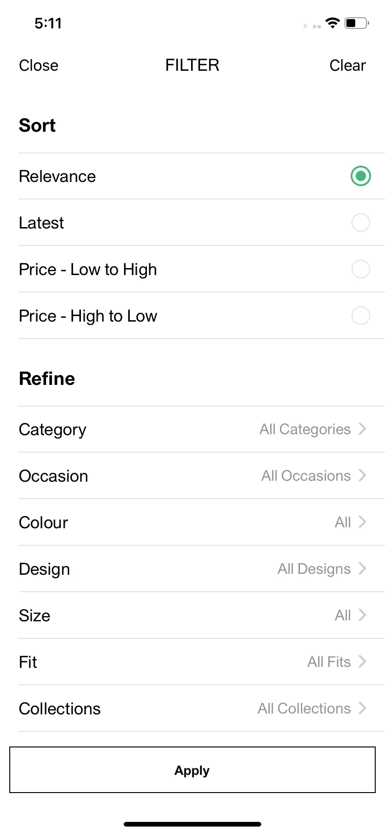Image resolution: width=385 pixels, height=834 pixels.
Task: Clear all filter selections
Action: tap(347, 65)
